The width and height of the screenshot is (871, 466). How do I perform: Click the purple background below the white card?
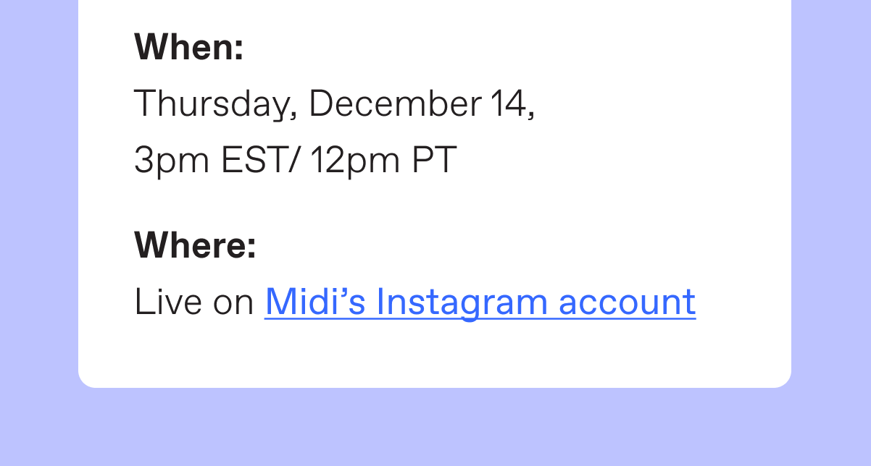pyautogui.click(x=435, y=427)
